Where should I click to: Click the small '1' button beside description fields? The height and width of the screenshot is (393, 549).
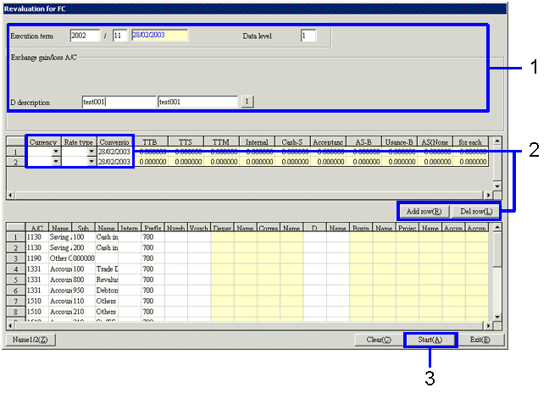(247, 102)
